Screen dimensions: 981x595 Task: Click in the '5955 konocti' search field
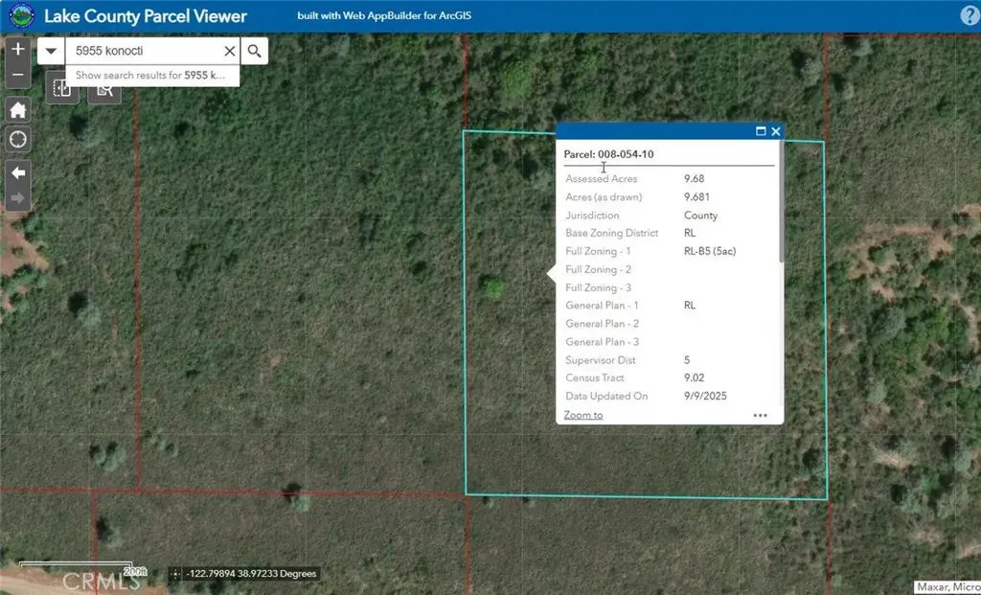click(144, 51)
